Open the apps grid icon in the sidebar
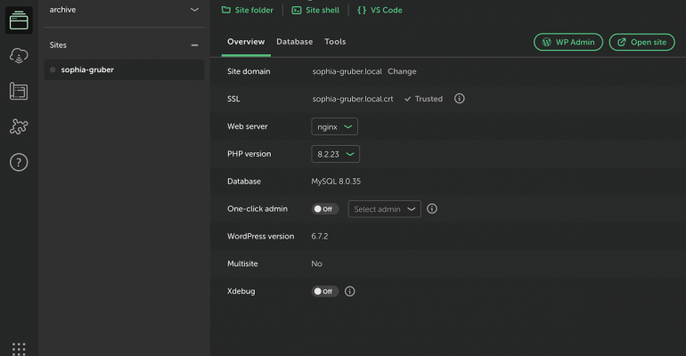 point(19,349)
